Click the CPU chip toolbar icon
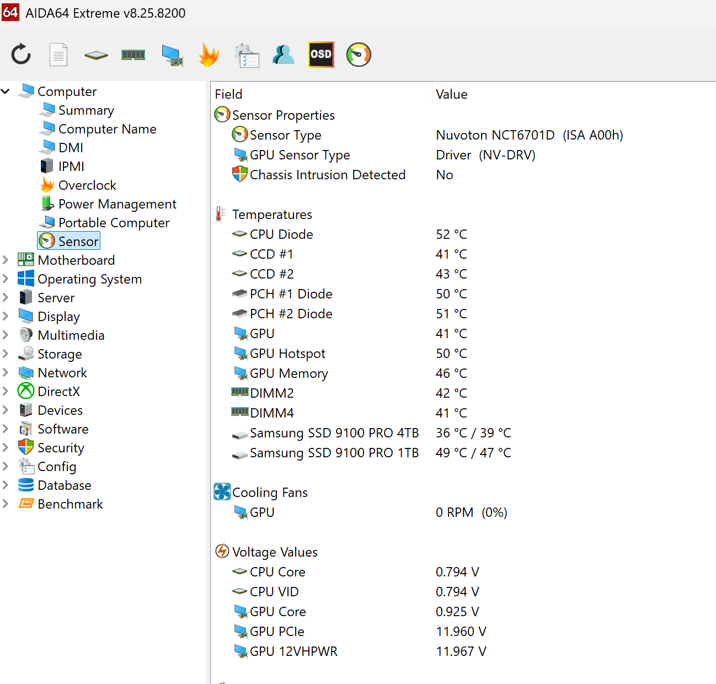Screen dimensions: 716x684 tap(96, 55)
